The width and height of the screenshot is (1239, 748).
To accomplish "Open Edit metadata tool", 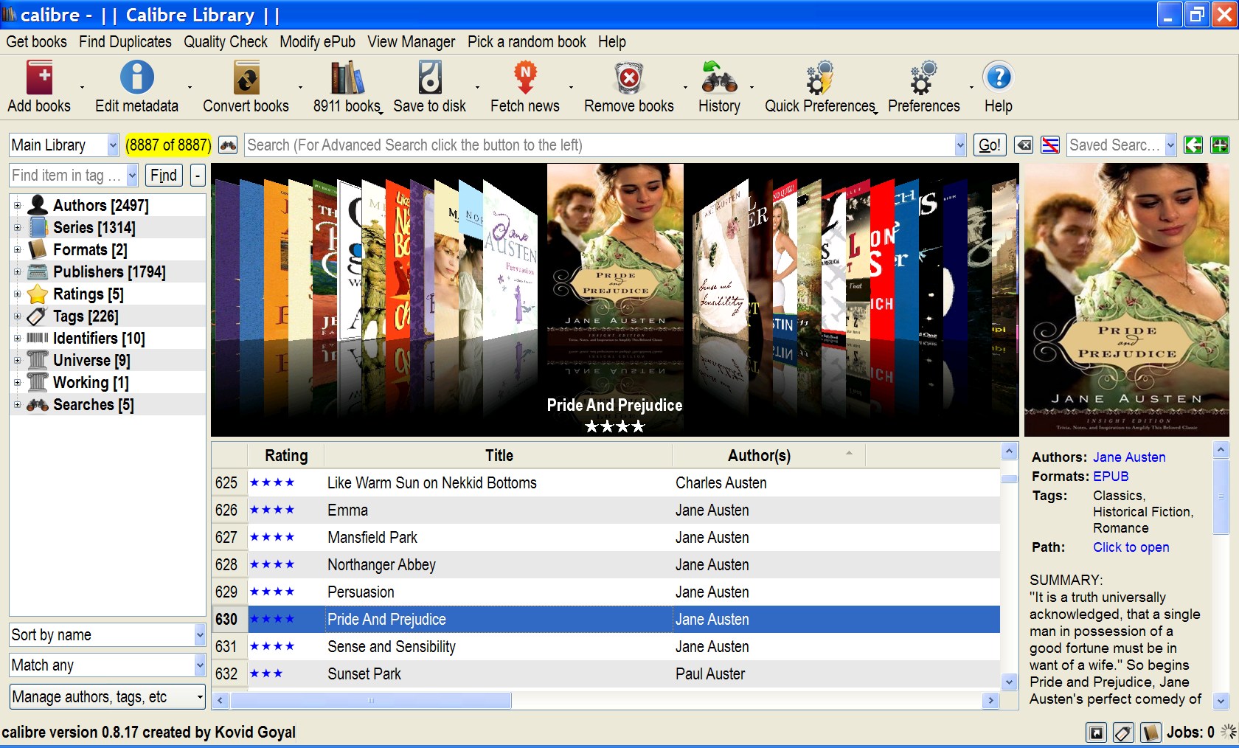I will tap(136, 78).
